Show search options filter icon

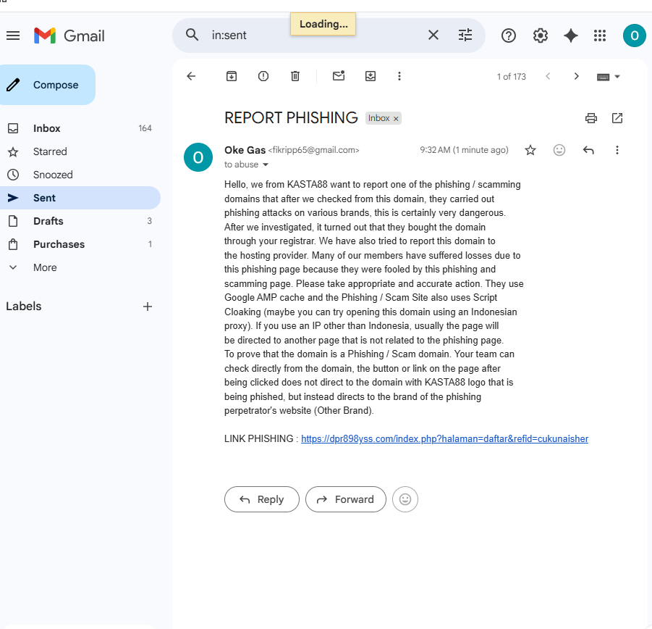tap(465, 36)
